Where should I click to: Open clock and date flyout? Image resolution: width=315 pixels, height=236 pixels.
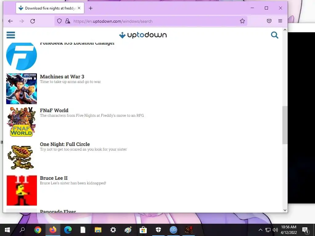(x=289, y=230)
